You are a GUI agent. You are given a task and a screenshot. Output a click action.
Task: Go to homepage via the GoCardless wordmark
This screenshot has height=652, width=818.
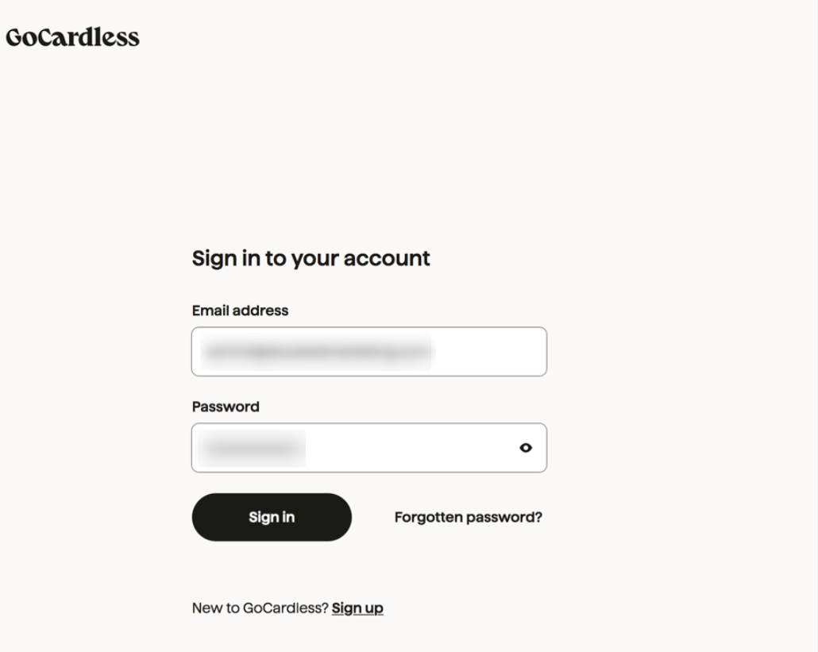coord(72,37)
